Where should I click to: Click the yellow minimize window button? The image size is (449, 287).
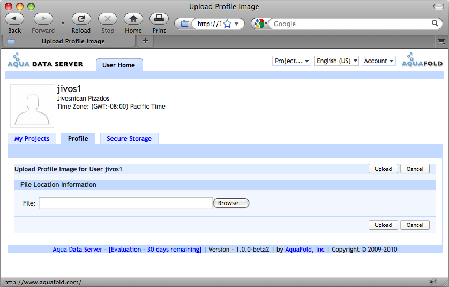20,6
